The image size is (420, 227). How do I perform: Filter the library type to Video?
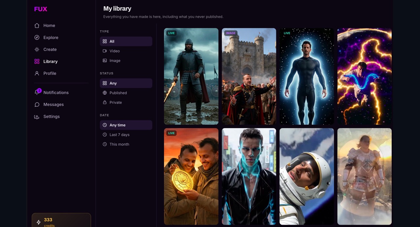(x=126, y=51)
